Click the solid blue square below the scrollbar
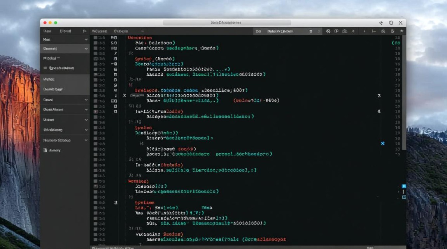Screen dimensions: 447x249 404,186
